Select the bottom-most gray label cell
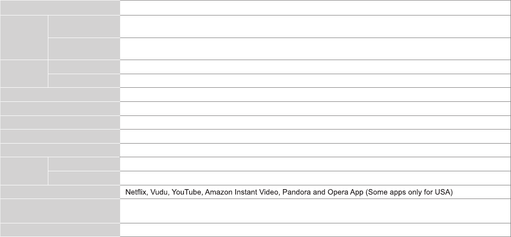This screenshot has width=511, height=237. (60, 230)
